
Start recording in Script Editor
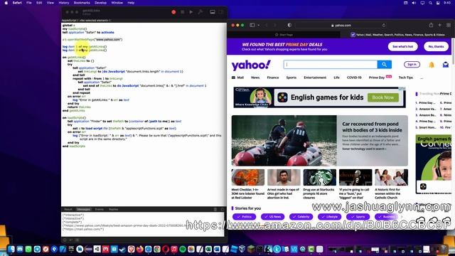[x=173, y=12]
